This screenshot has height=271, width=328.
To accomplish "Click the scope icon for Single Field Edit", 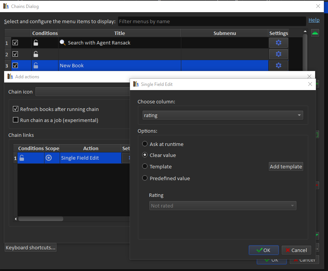I will pyautogui.click(x=49, y=158).
